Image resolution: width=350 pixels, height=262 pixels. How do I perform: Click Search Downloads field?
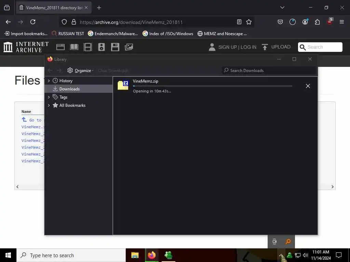pos(270,70)
